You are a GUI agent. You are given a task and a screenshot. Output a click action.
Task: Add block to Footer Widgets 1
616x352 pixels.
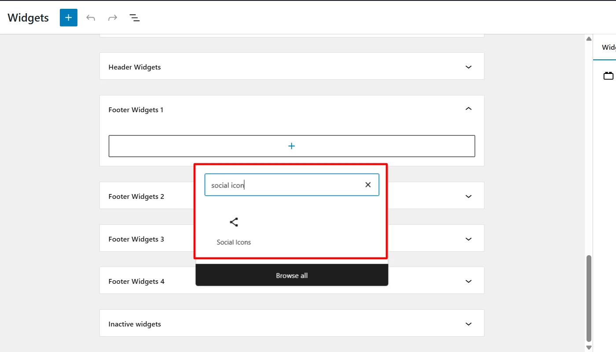292,146
